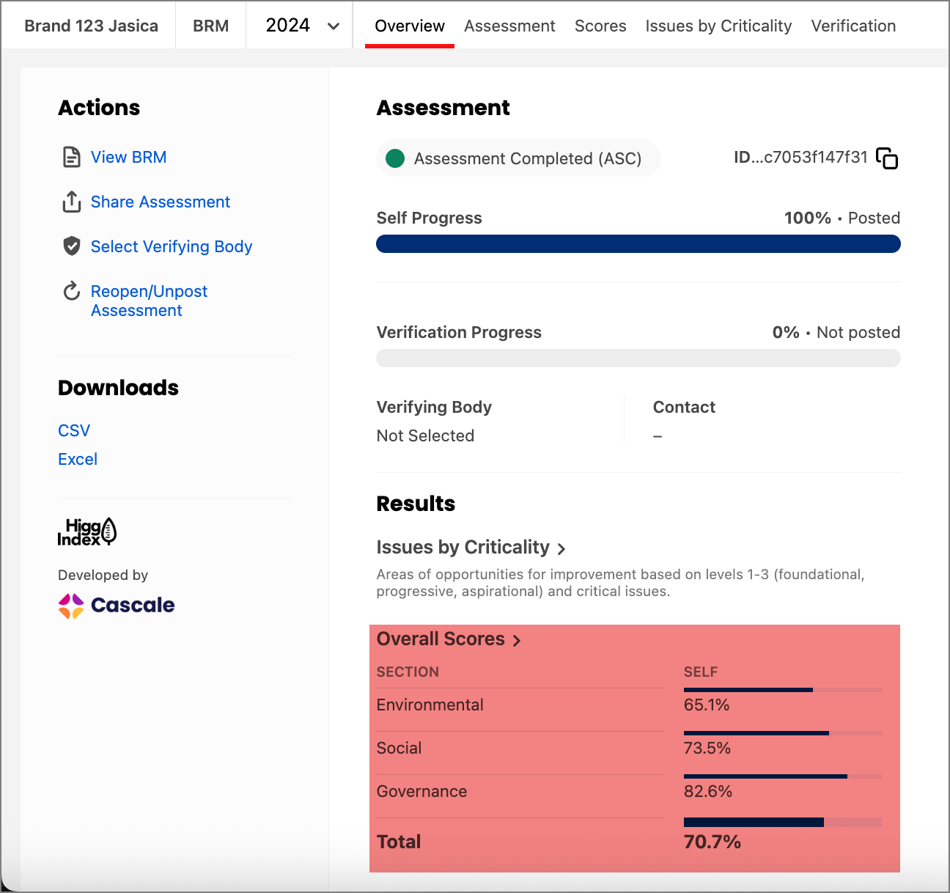Open the Issues by Criticality tab

(718, 26)
